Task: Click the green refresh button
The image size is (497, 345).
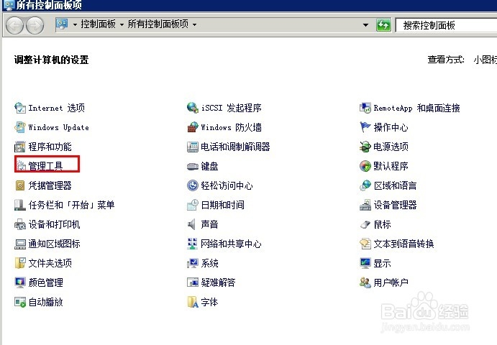Action: [383, 24]
